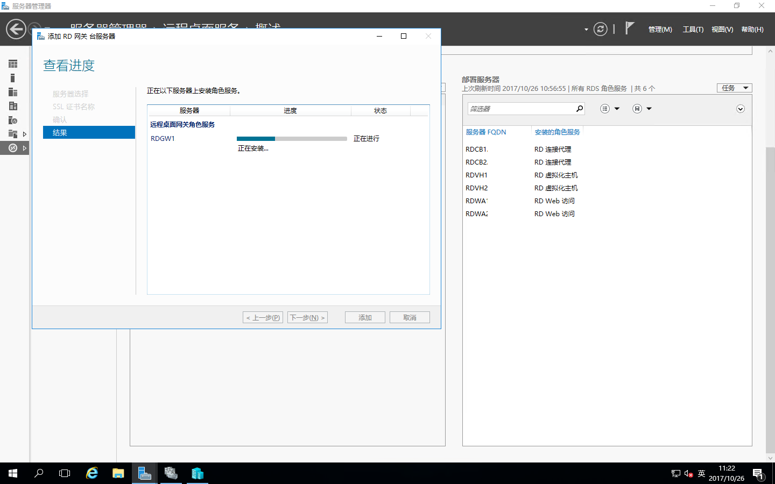The height and width of the screenshot is (484, 775).
Task: Open the fourth sidebar role icon below All Servers
Action: (x=13, y=106)
